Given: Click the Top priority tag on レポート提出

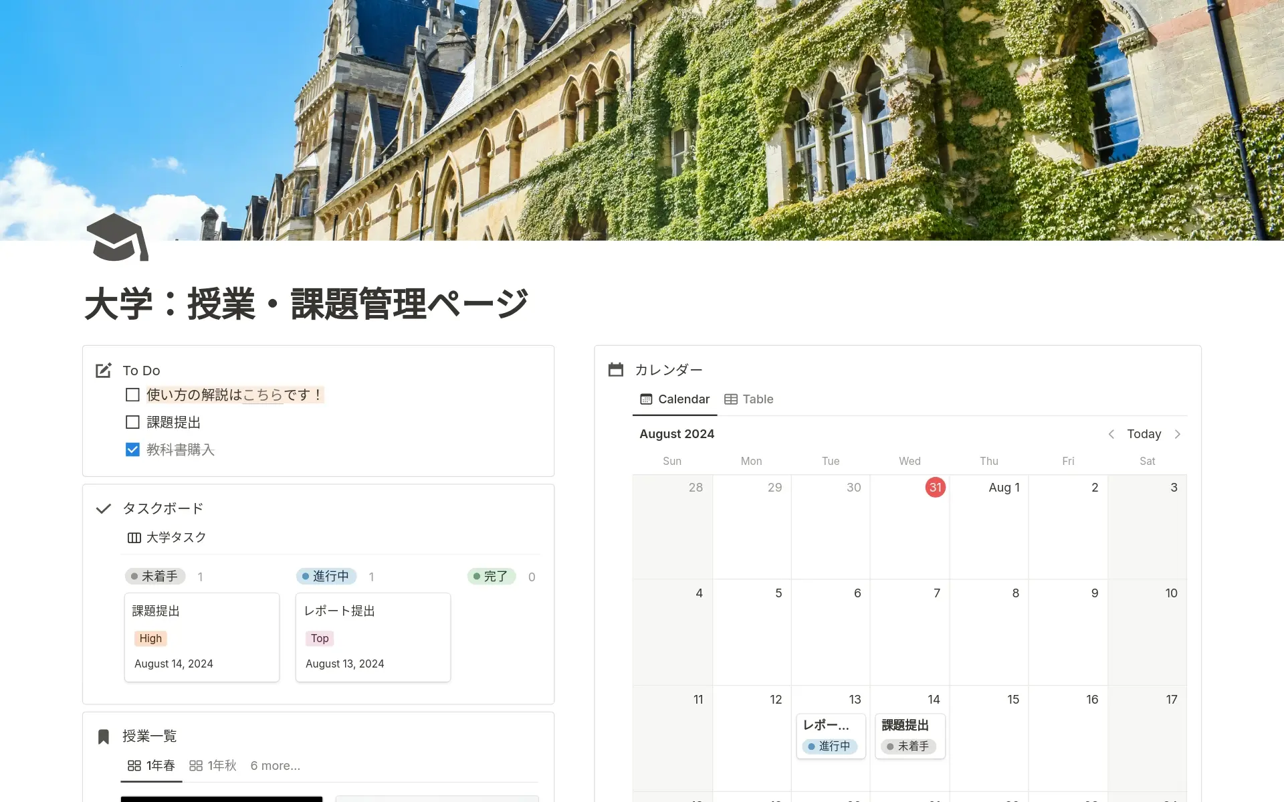Looking at the screenshot, I should pyautogui.click(x=320, y=639).
